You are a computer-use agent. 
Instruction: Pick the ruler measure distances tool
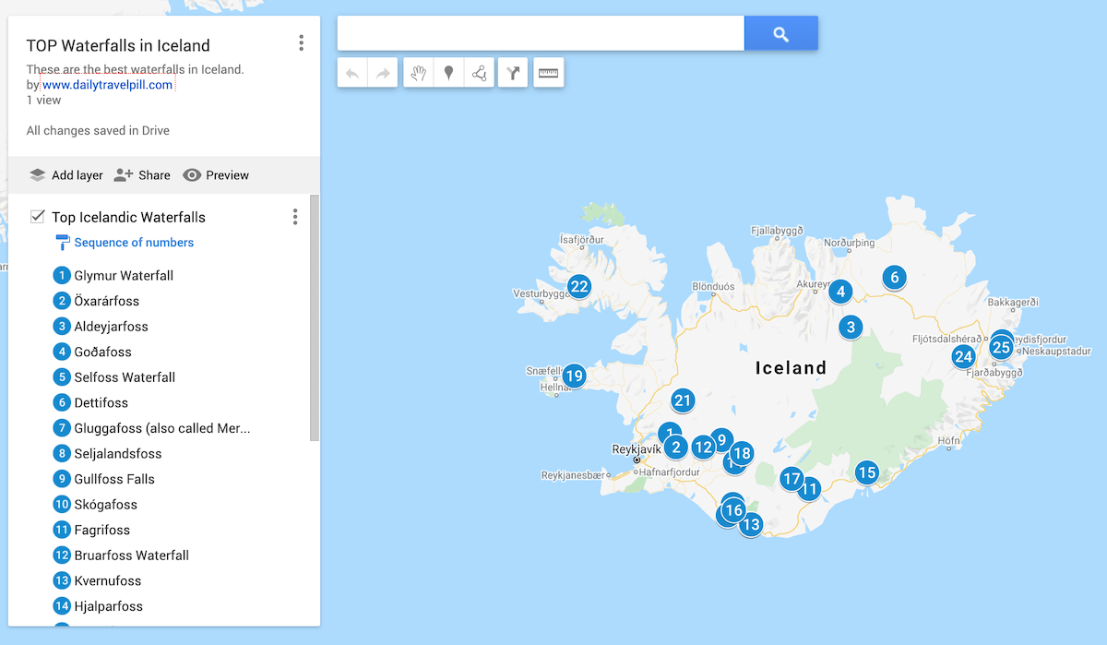(549, 74)
